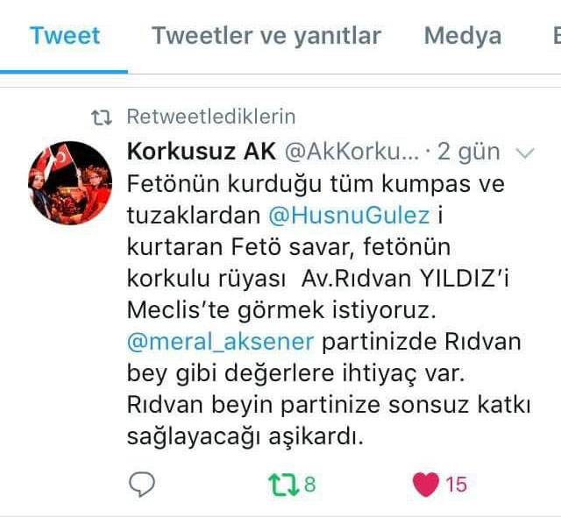Viewport: 561px width, 517px height.
Task: Open @HusnuGulez mention link
Action: [x=349, y=216]
